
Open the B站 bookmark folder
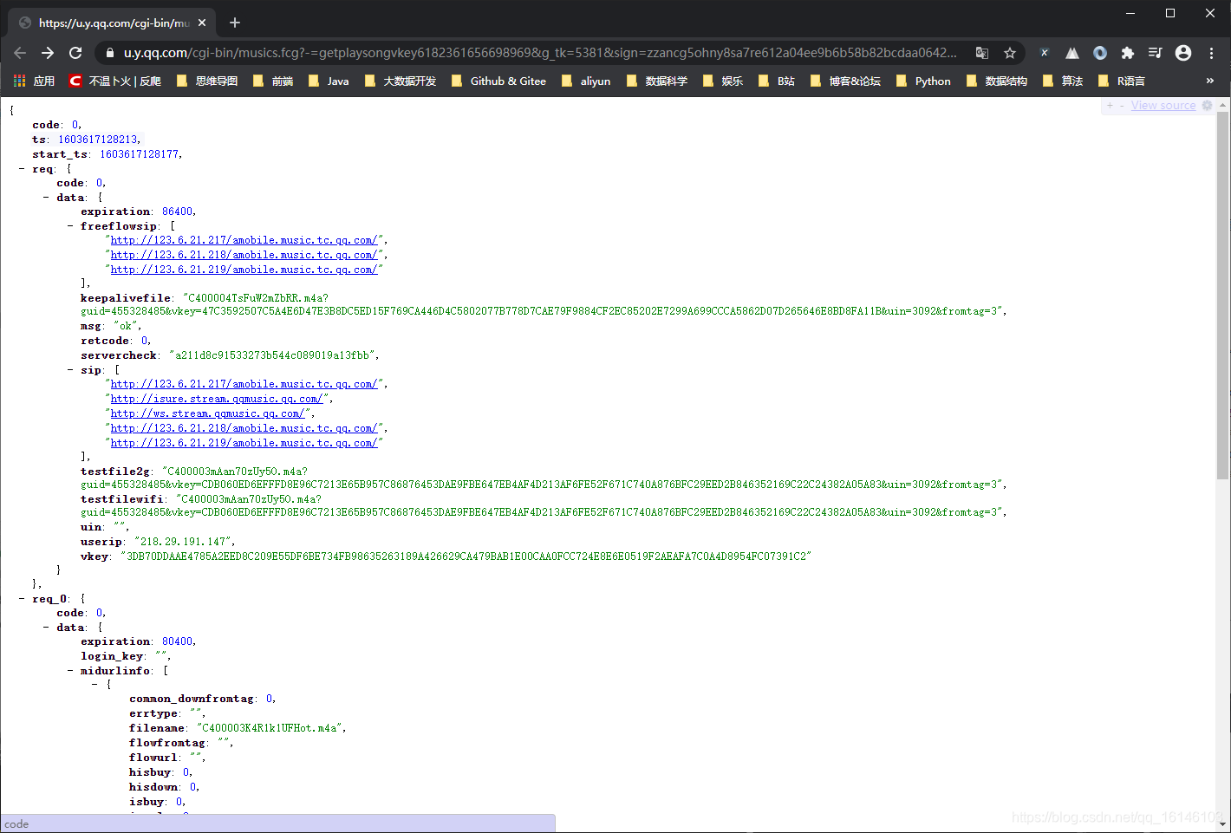[x=776, y=81]
